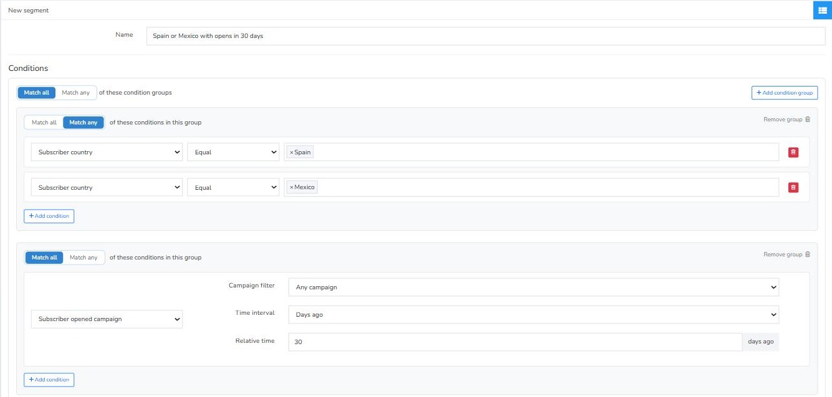Screen dimensions: 832x397
Task: Select Match all in the campaign group
Action: pyautogui.click(x=44, y=258)
